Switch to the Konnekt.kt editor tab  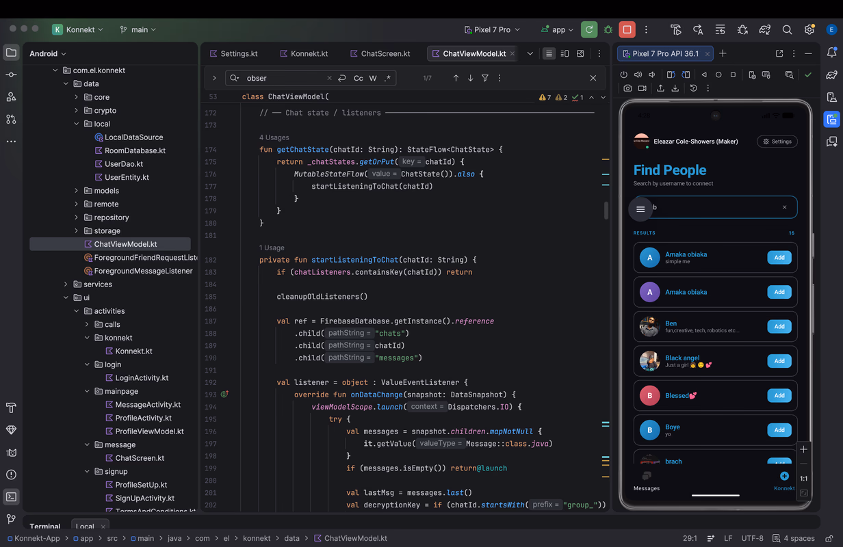click(x=303, y=53)
